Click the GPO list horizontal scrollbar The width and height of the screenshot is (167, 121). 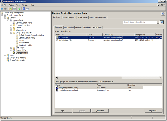(x=104, y=77)
